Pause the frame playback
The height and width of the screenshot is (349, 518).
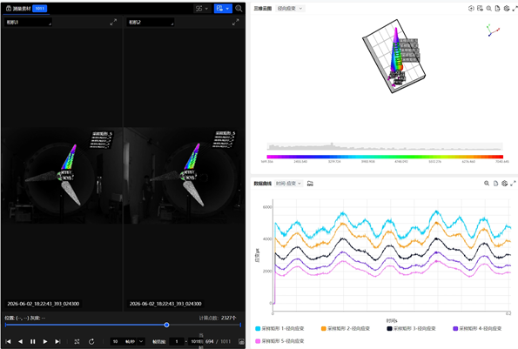[x=33, y=341]
